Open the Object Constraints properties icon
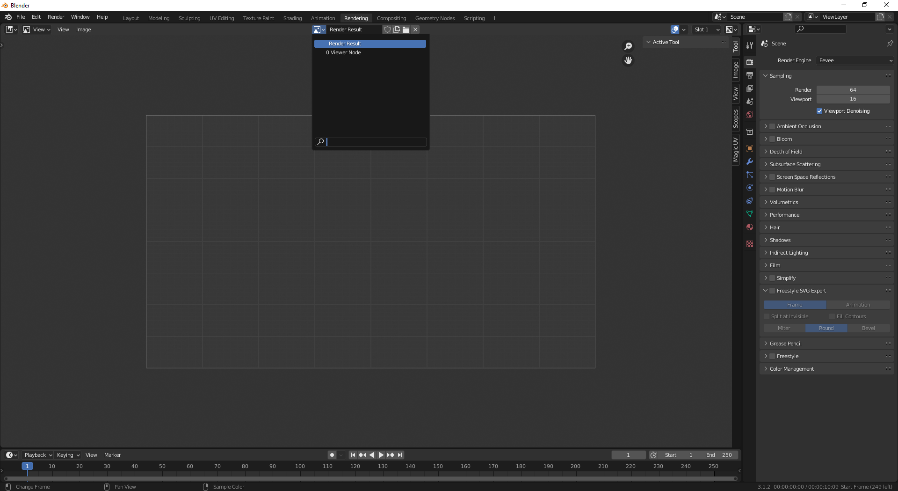Screen dimensions: 898x491 (750, 201)
